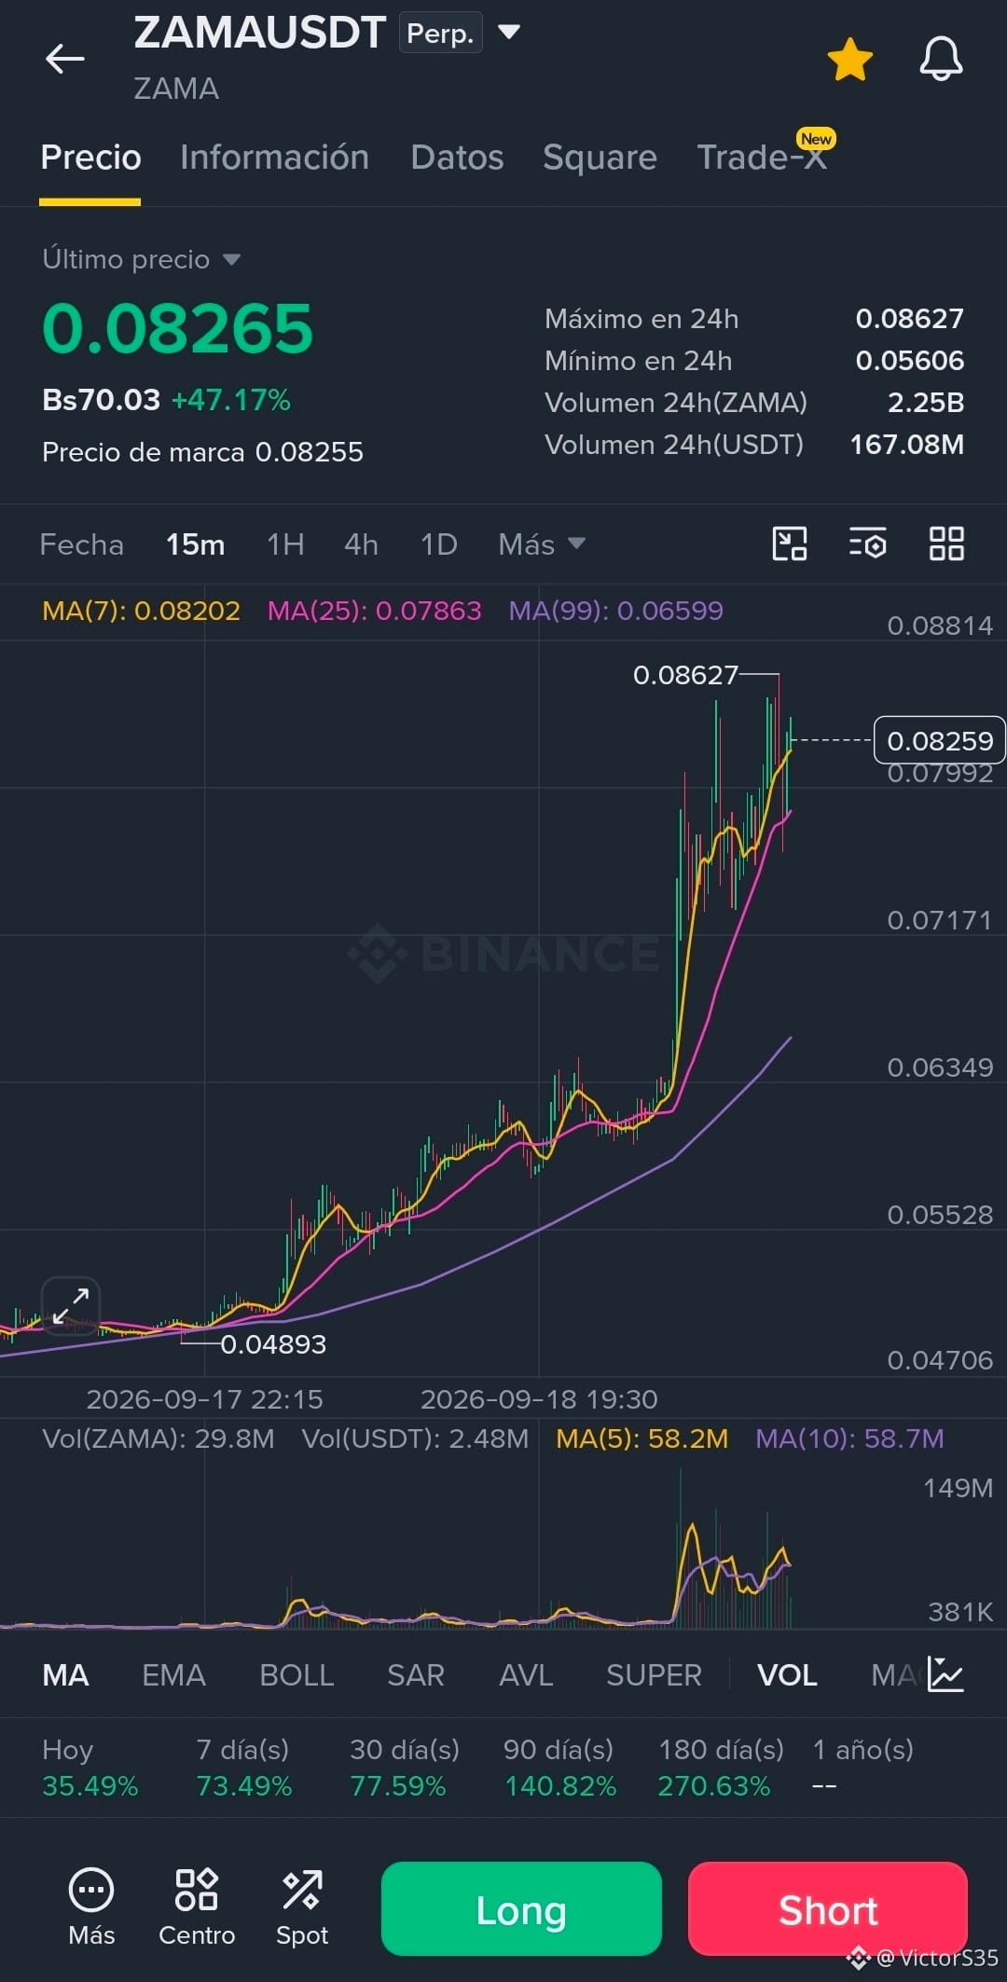
Task: Open price alert bell icon
Action: pyautogui.click(x=941, y=60)
